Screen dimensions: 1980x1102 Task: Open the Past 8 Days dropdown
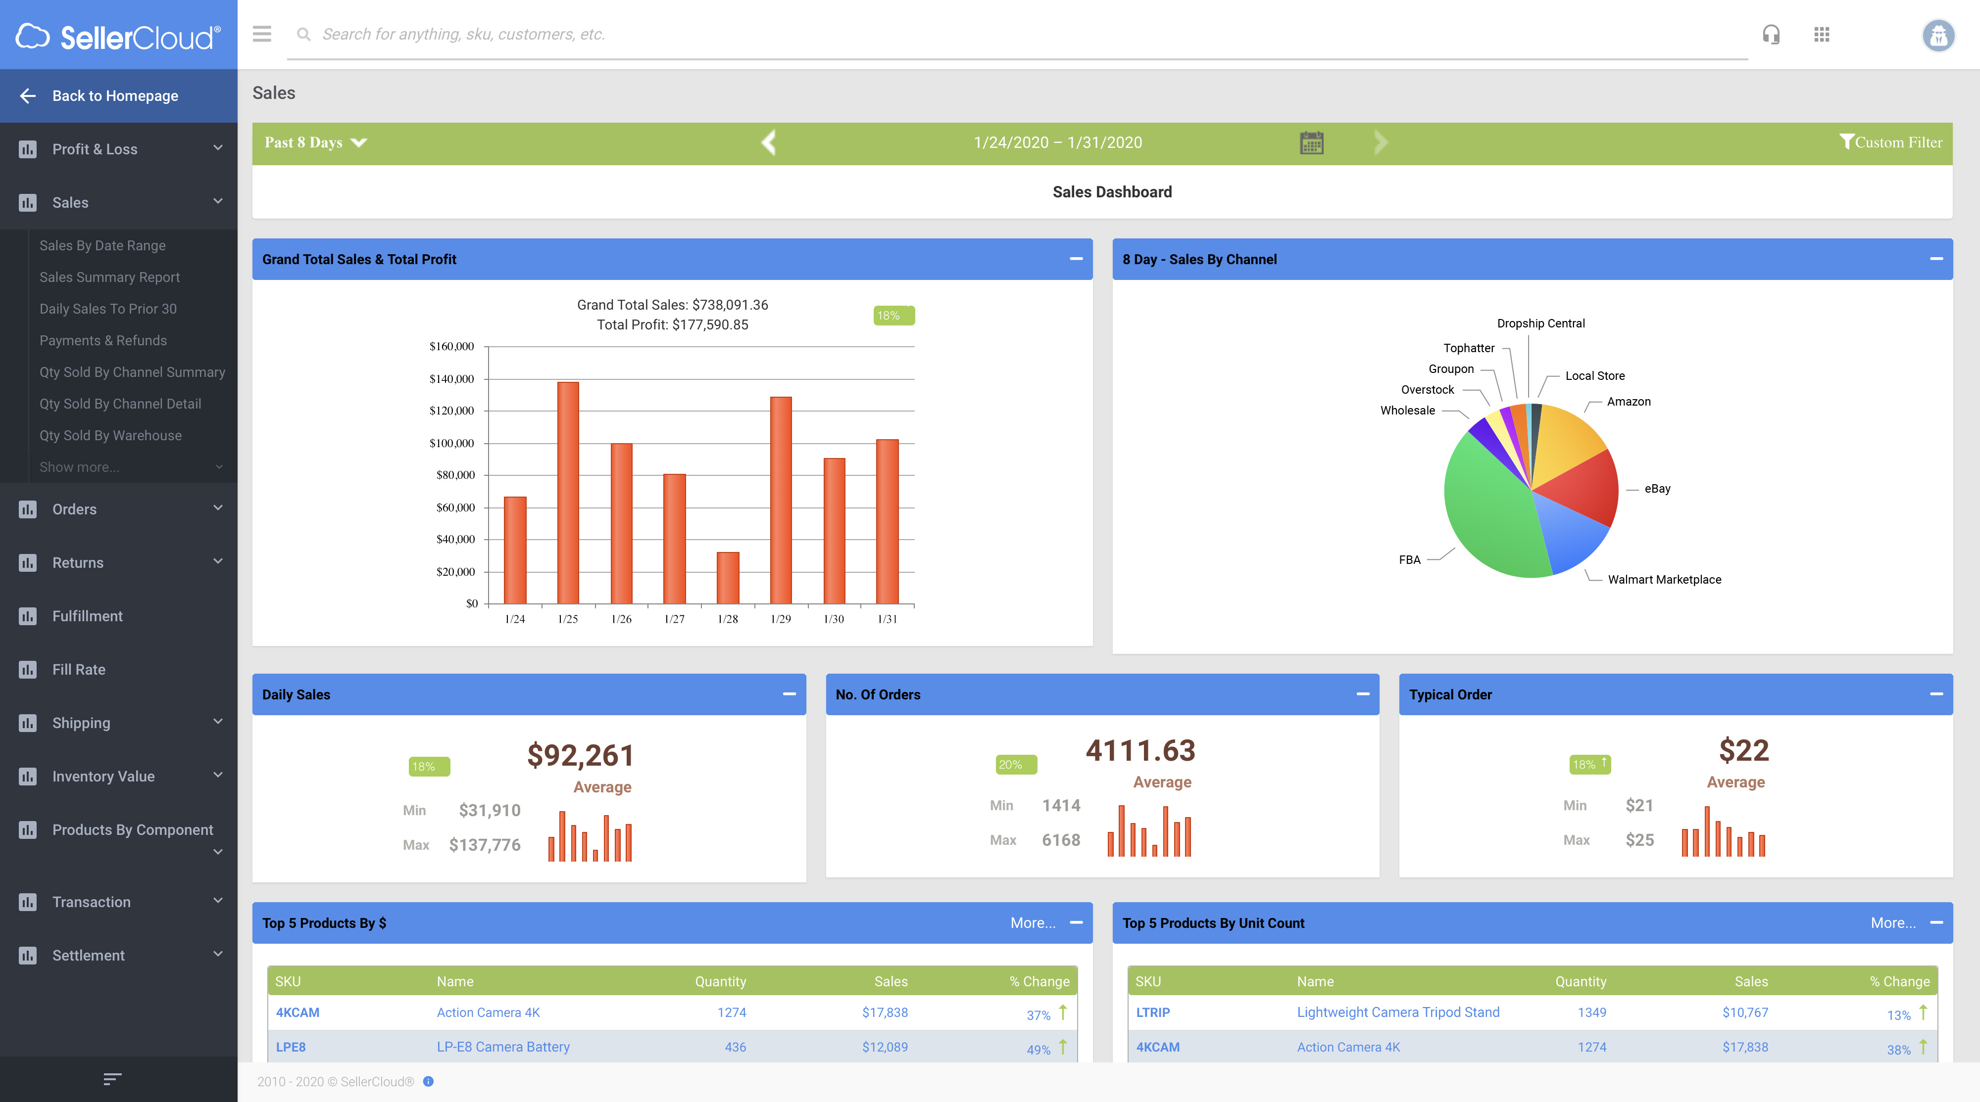315,143
